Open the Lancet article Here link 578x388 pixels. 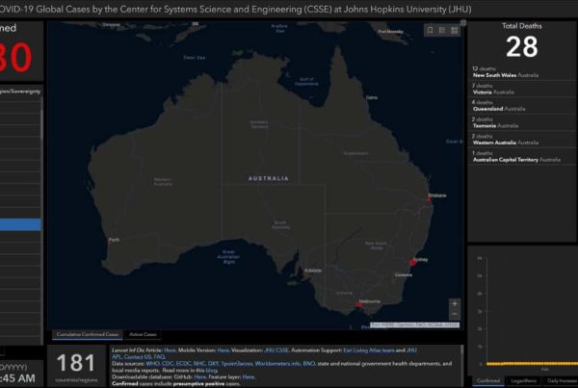point(170,350)
